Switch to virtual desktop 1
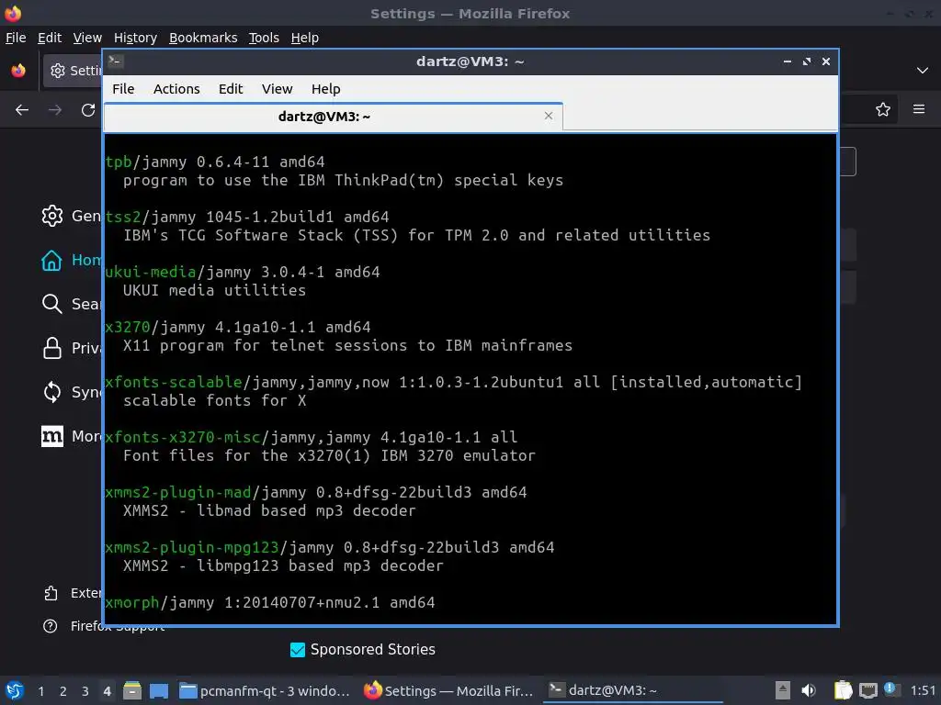Screen dimensions: 941x705 click(x=40, y=690)
